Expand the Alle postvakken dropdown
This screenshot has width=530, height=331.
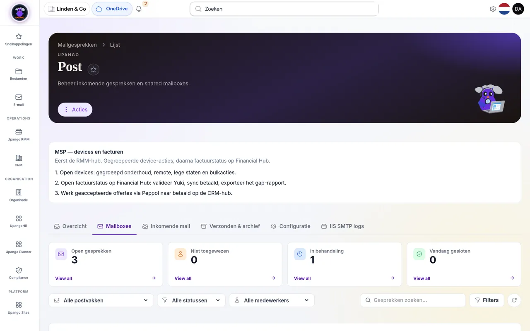(101, 300)
